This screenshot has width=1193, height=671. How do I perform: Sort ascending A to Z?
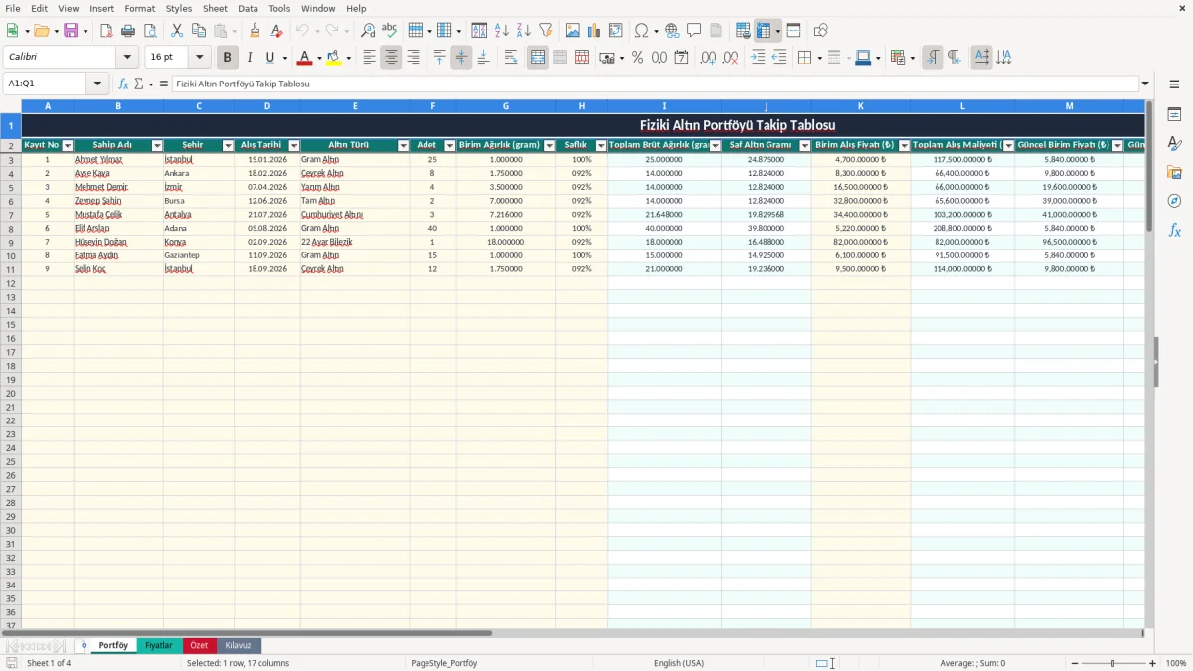[x=502, y=31]
